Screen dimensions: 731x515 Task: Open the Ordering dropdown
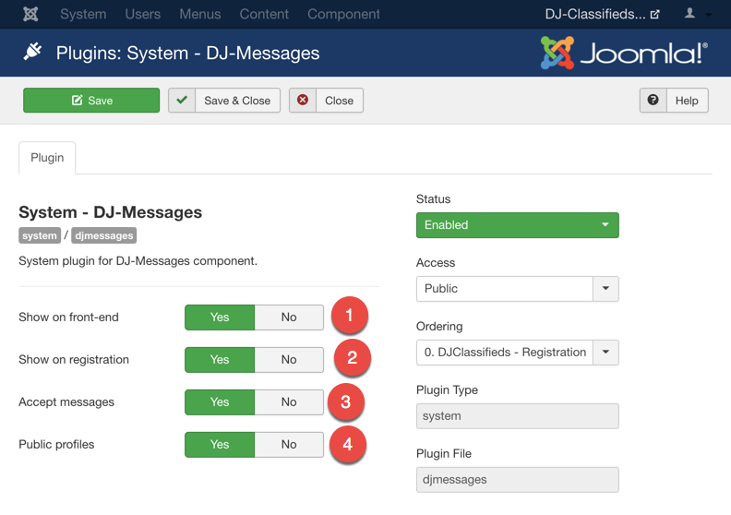pyautogui.click(x=518, y=353)
